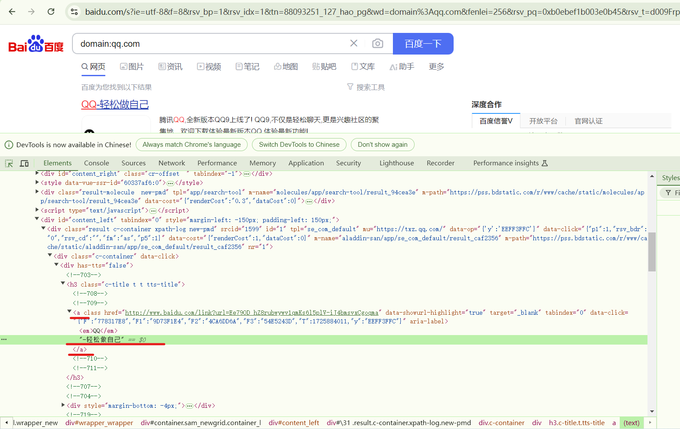Image resolution: width=680 pixels, height=429 pixels.
Task: Click the 百度一下 search button
Action: 423,44
